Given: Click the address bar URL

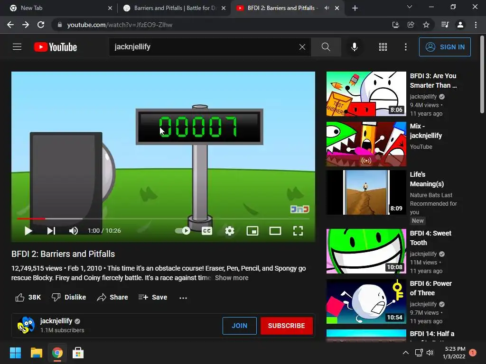Looking at the screenshot, I should click(120, 25).
